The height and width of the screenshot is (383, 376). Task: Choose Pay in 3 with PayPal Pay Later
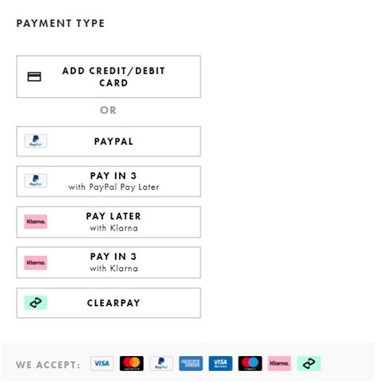(x=109, y=181)
